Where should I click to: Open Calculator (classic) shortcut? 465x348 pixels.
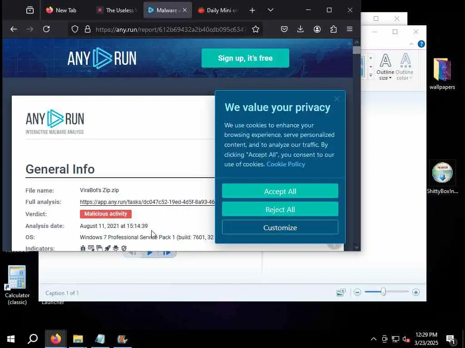coord(17,285)
